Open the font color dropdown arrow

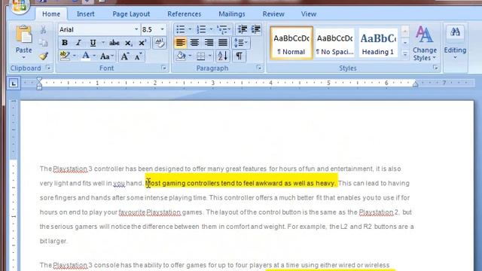[x=94, y=56]
